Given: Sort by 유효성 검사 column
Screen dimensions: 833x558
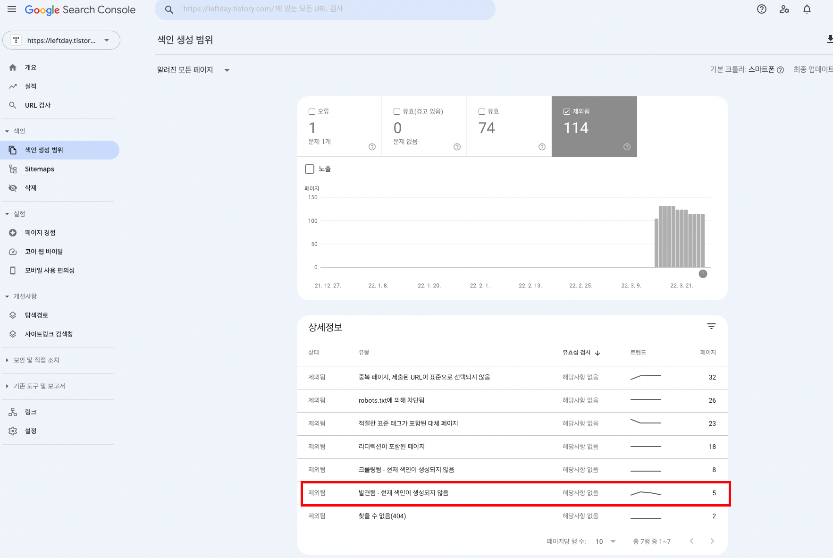Looking at the screenshot, I should pos(581,353).
